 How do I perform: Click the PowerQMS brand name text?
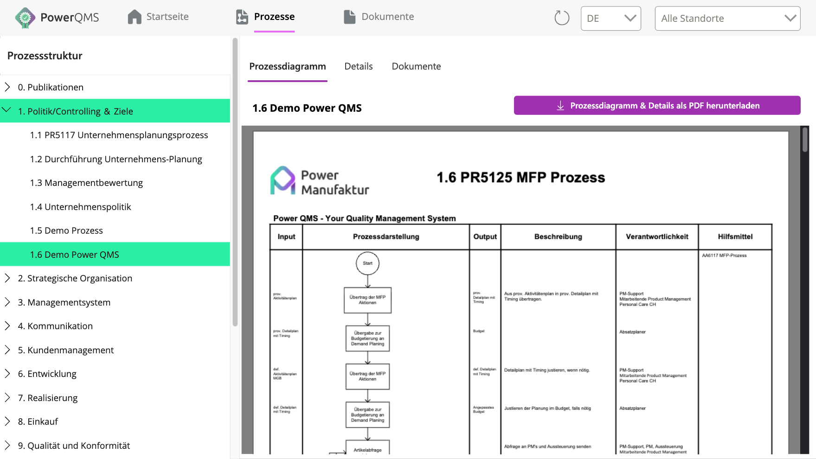click(70, 18)
